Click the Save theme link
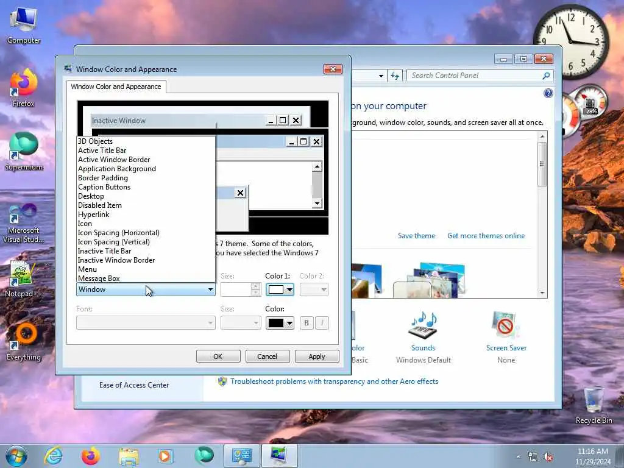 (416, 236)
